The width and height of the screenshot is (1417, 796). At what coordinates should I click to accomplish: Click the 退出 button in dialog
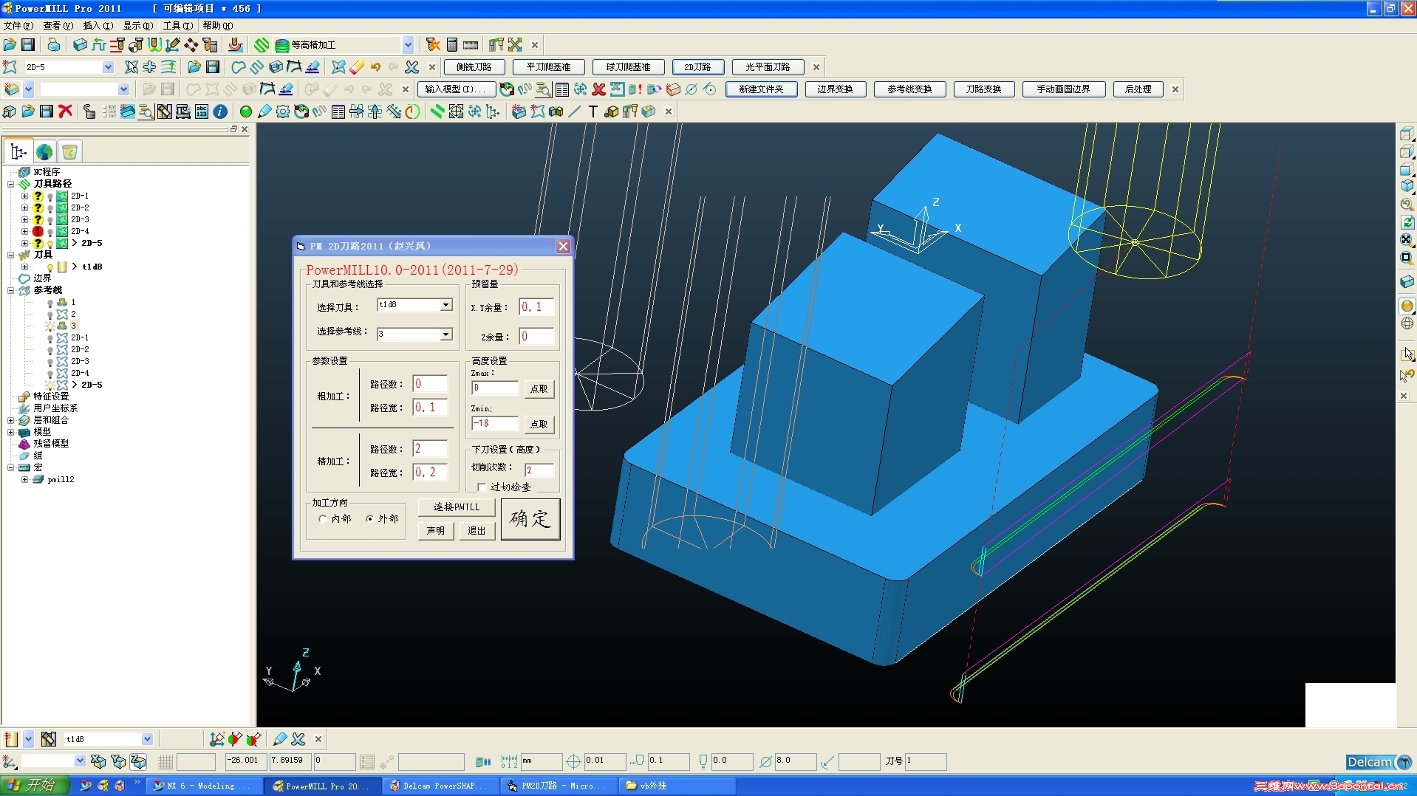477,531
